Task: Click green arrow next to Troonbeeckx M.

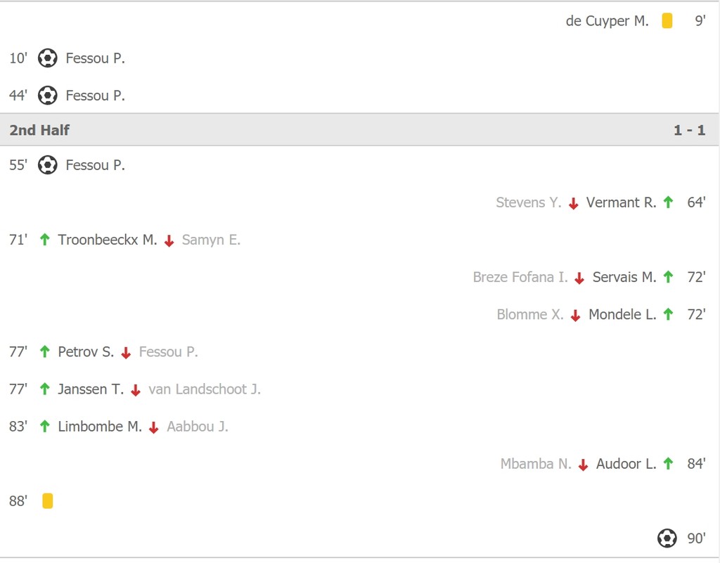Action: pyautogui.click(x=45, y=240)
